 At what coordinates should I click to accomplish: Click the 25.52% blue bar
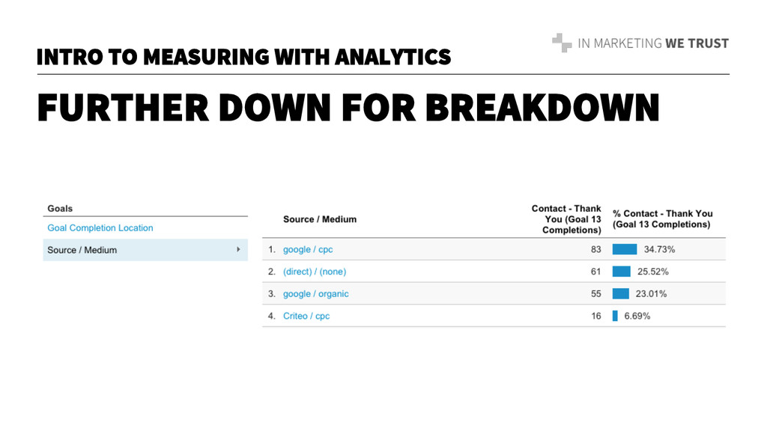pos(621,272)
